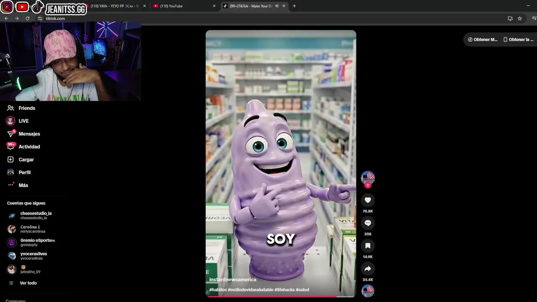The height and width of the screenshot is (302, 537).
Task: Click the 78.8K like count
Action: click(x=368, y=211)
